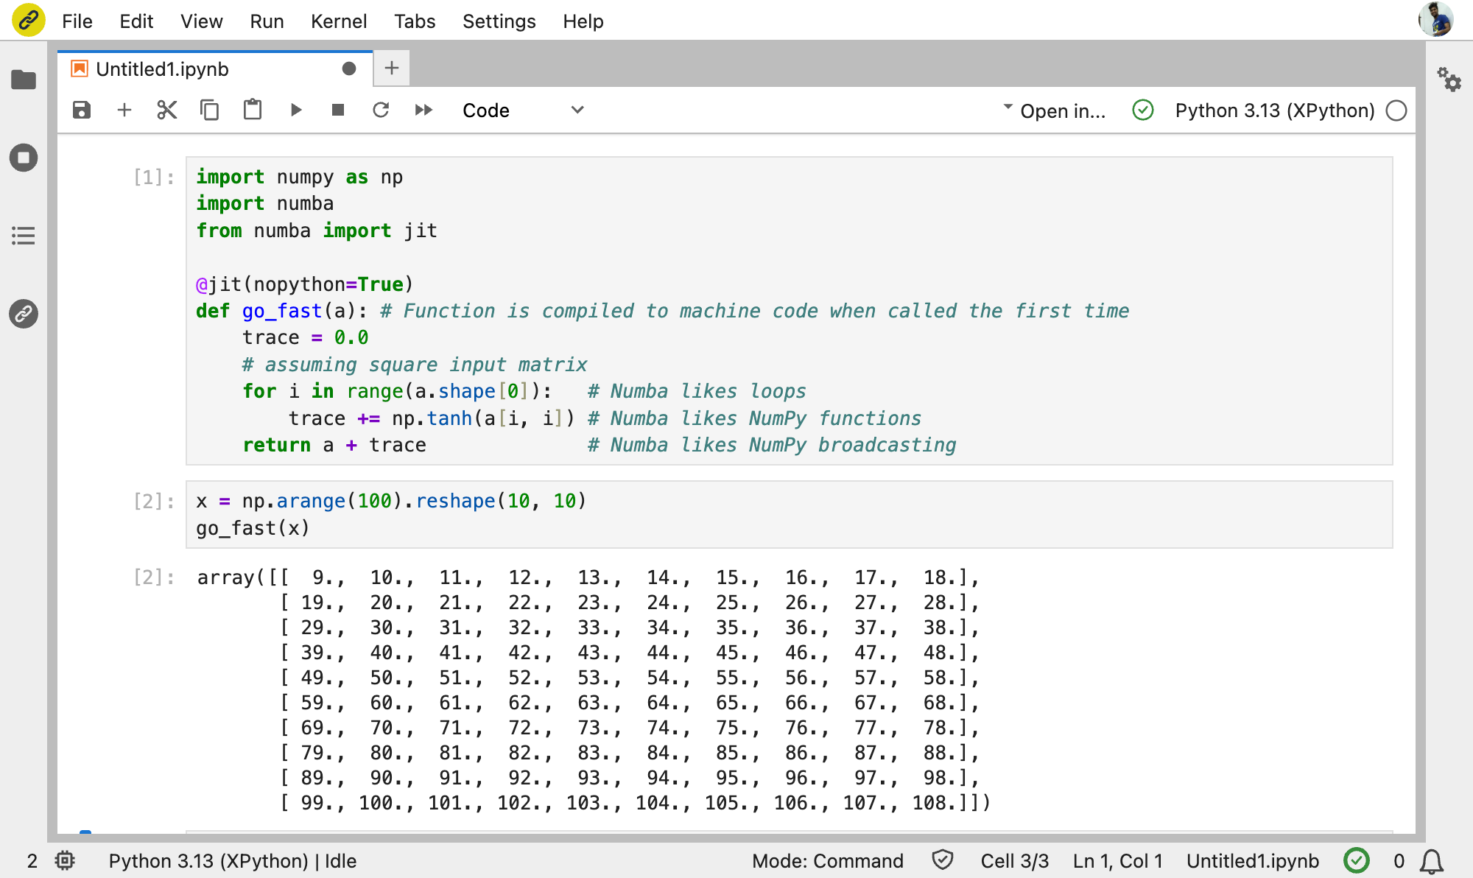Click Ln 1, Col 1 in status bar
This screenshot has width=1473, height=878.
[x=1117, y=861]
